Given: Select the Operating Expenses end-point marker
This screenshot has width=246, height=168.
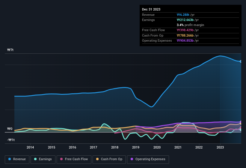Looking at the screenshot, I should (x=241, y=122).
